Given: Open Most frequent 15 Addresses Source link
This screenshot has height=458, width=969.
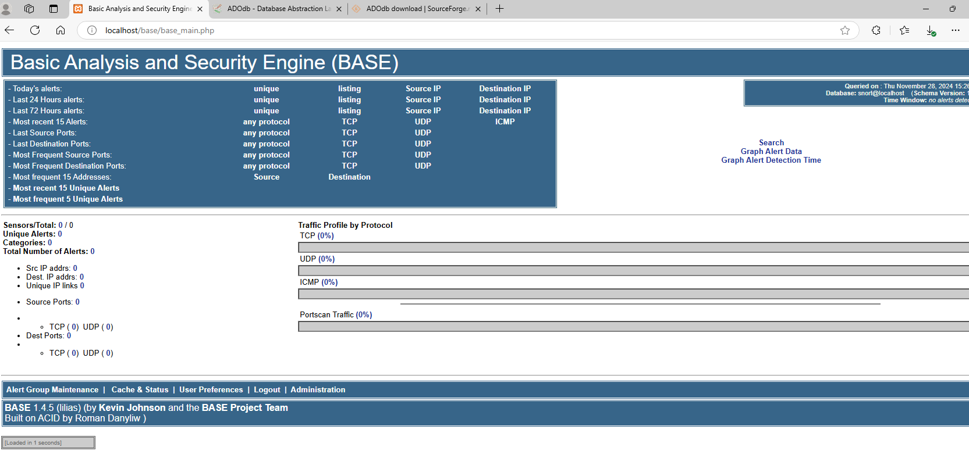Looking at the screenshot, I should 267,177.
